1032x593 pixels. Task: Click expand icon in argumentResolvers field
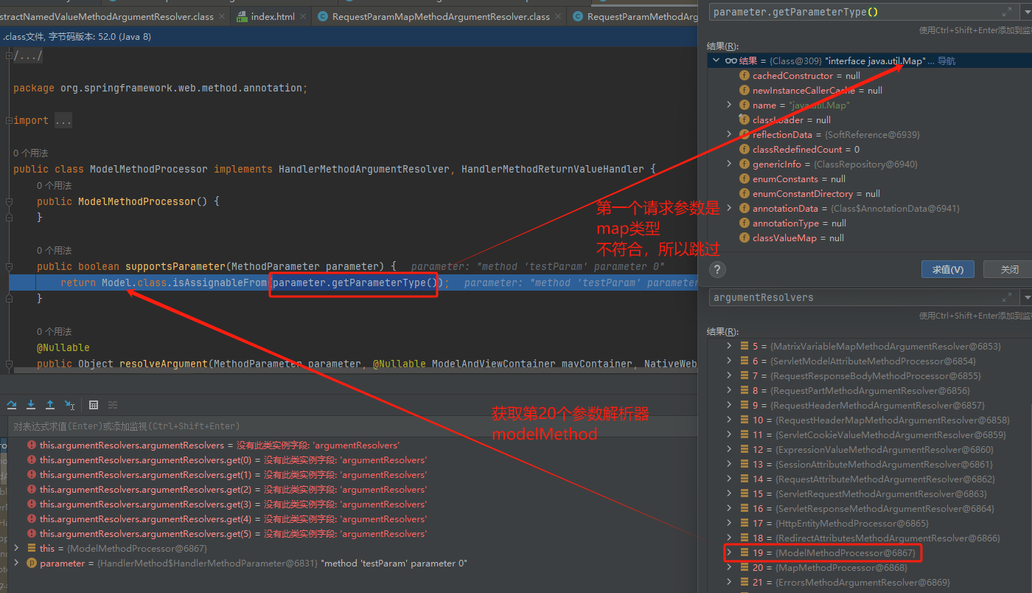click(1007, 298)
